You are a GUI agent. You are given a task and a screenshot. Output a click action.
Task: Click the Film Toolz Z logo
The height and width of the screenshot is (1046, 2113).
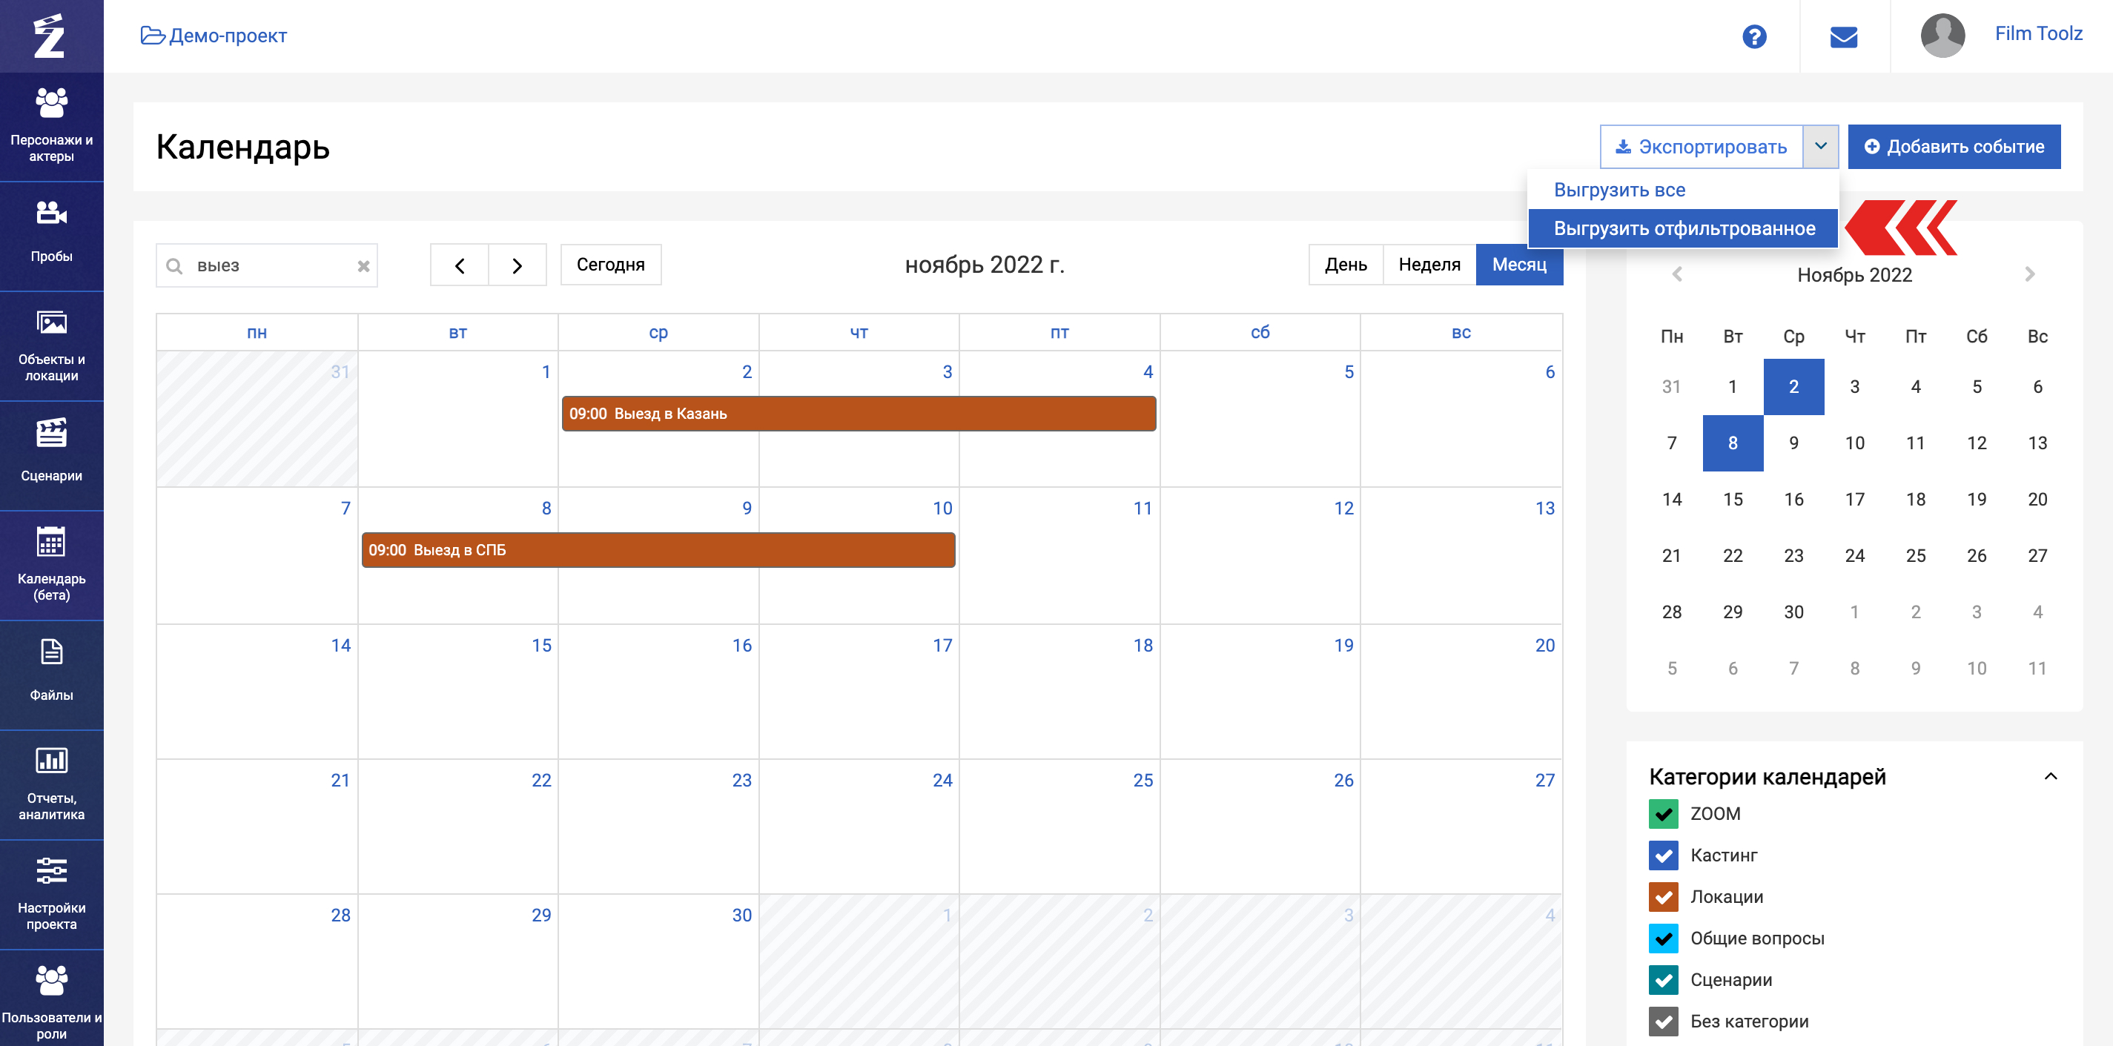49,36
